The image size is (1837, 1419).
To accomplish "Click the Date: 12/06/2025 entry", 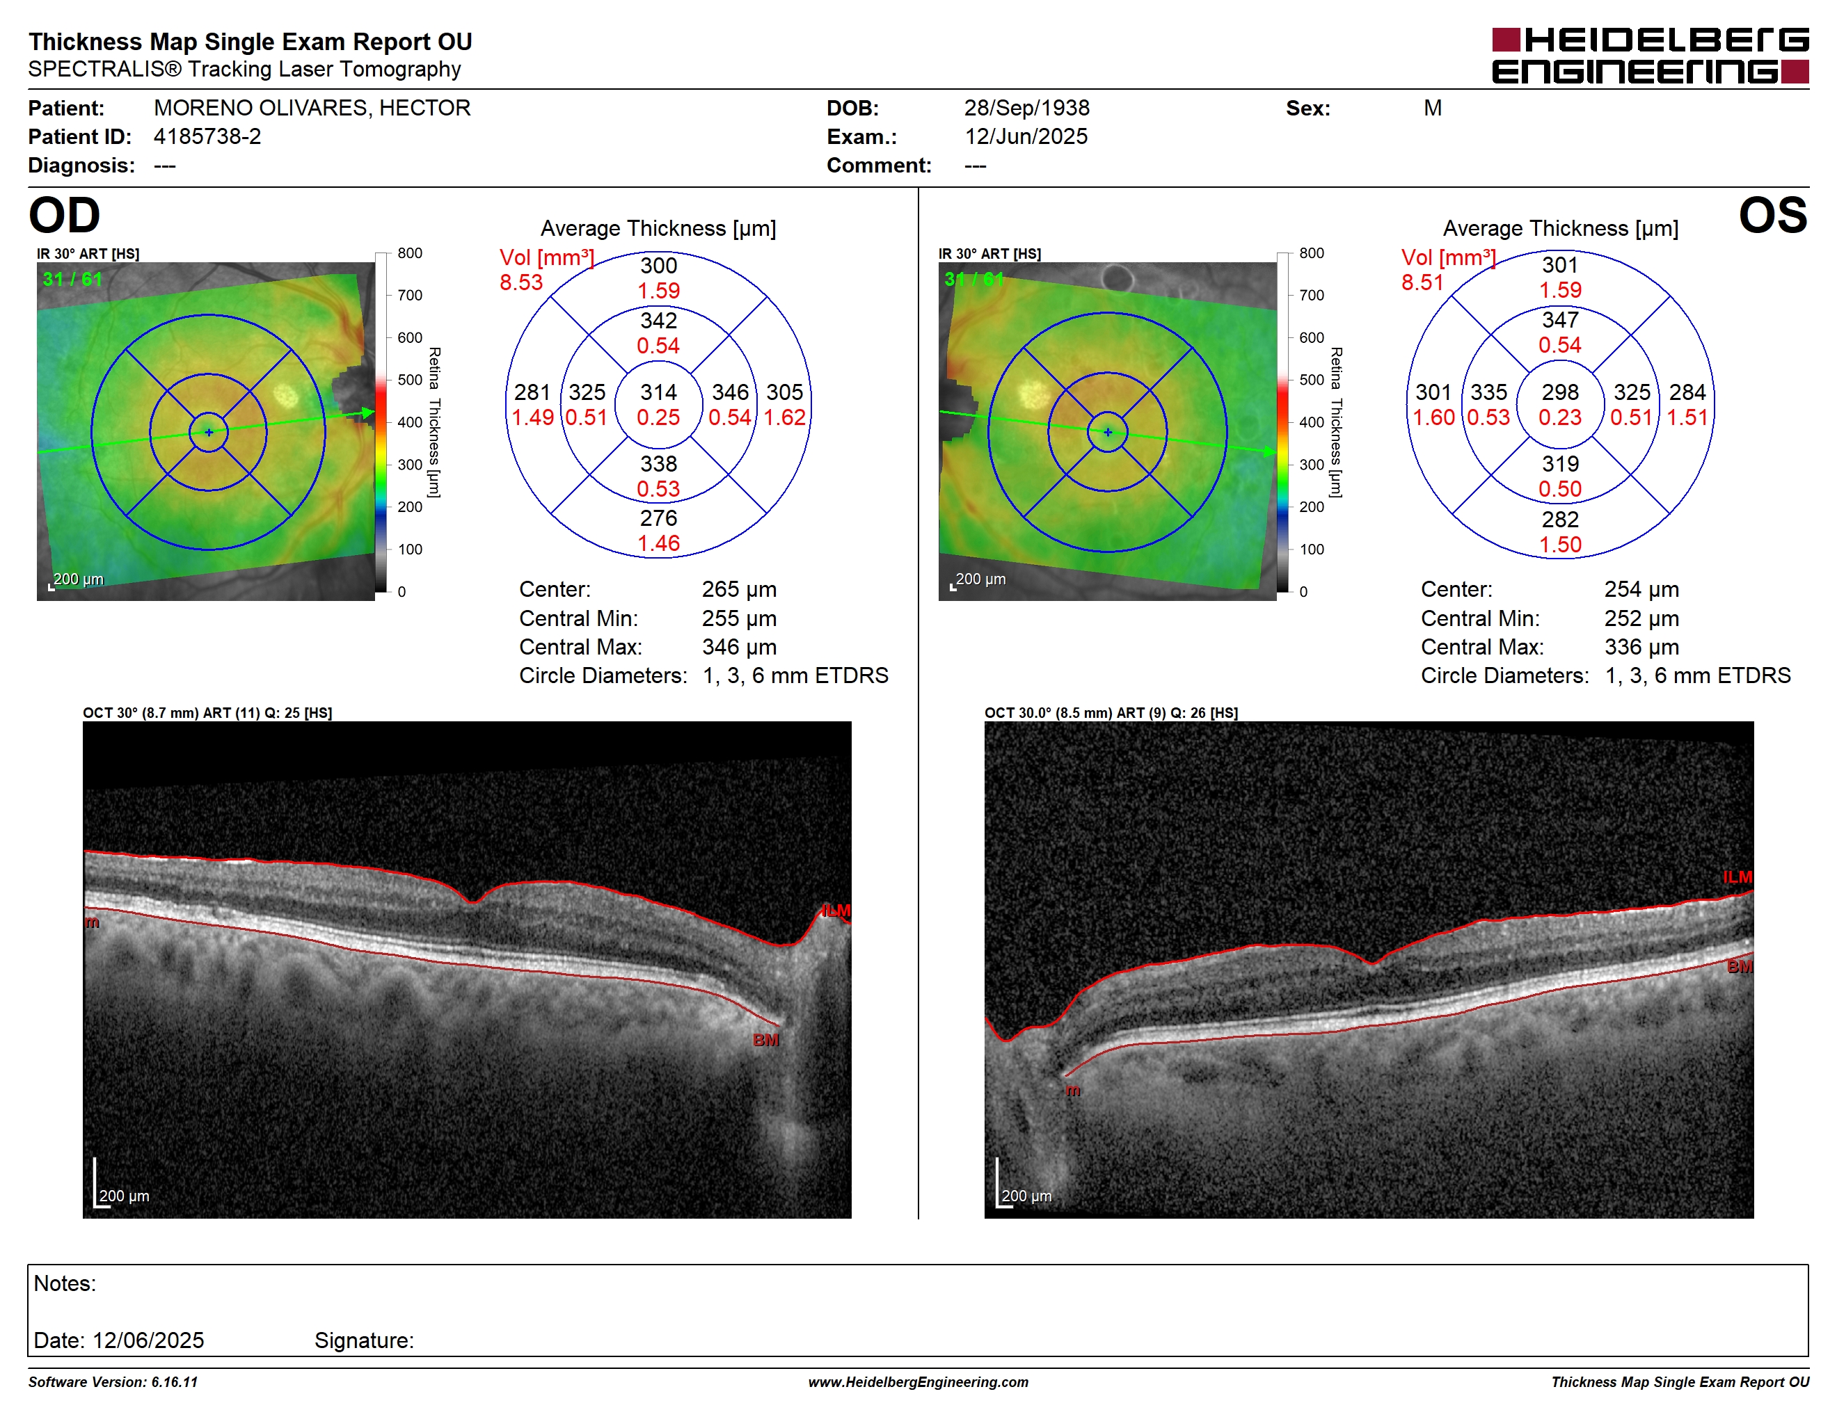I will [x=118, y=1340].
